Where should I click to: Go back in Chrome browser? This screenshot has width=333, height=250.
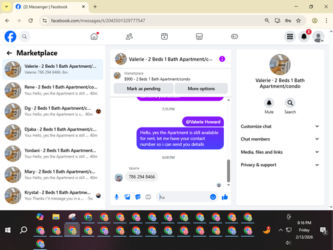[x=7, y=21]
